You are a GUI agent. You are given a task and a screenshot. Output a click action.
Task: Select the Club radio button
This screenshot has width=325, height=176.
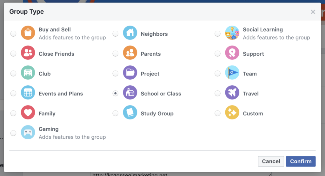(13, 73)
